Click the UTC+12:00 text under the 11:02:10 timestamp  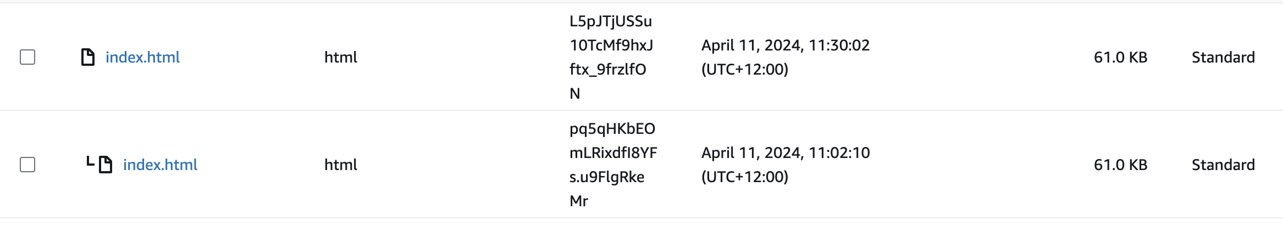pos(744,177)
